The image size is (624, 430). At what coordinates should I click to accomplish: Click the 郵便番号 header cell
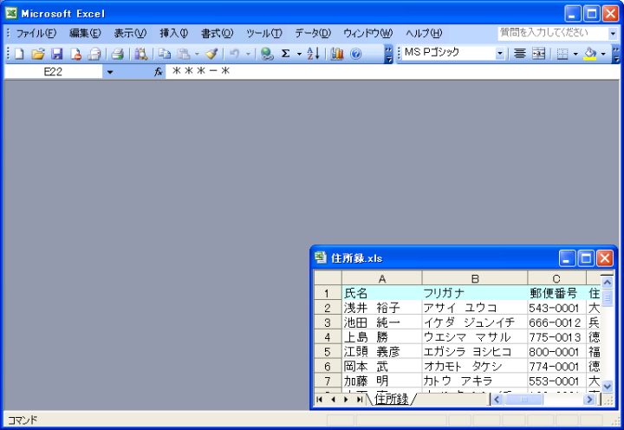coord(556,293)
